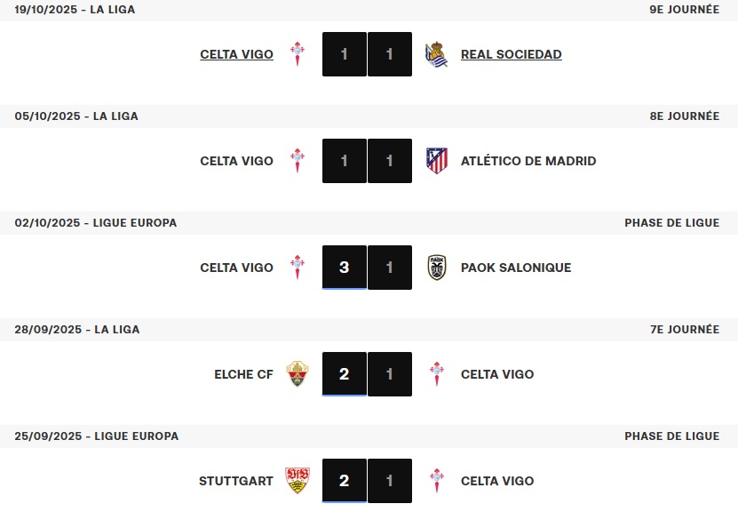The image size is (738, 512).
Task: Click Celta Vigo crest in Elche match
Action: pos(436,374)
